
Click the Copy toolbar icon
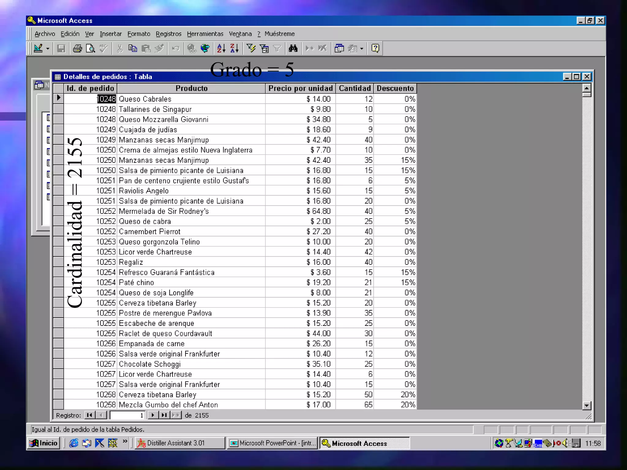[133, 48]
